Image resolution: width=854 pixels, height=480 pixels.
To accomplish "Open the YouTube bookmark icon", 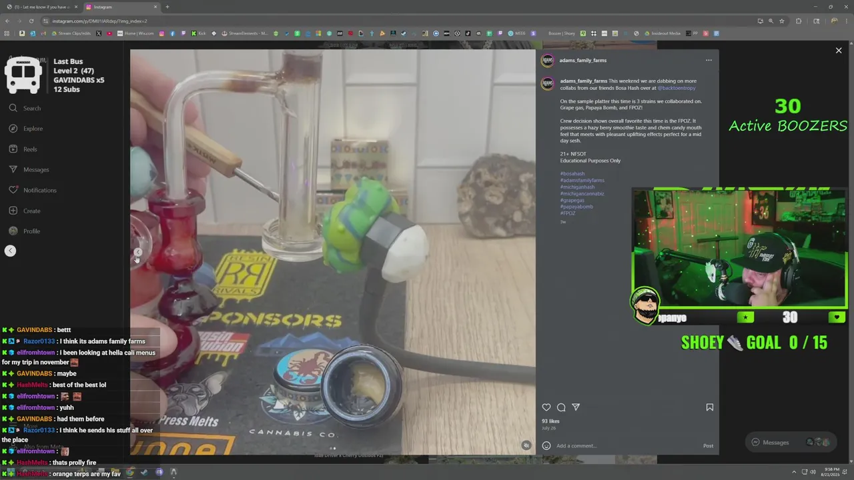I will pos(109,33).
